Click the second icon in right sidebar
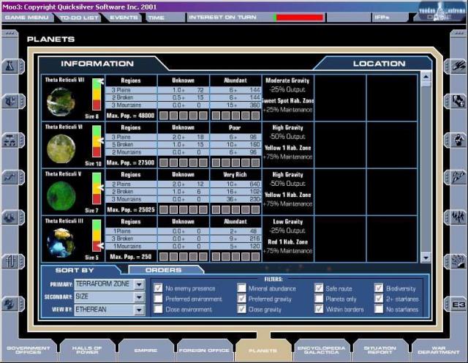This screenshot has width=468, height=363. [458, 101]
